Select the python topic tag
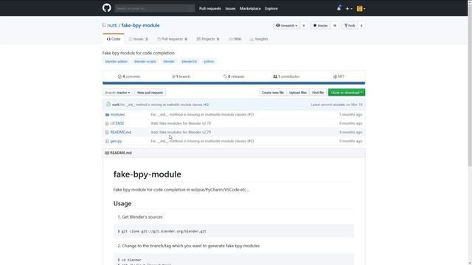The width and height of the screenshot is (472, 265). coord(209,61)
